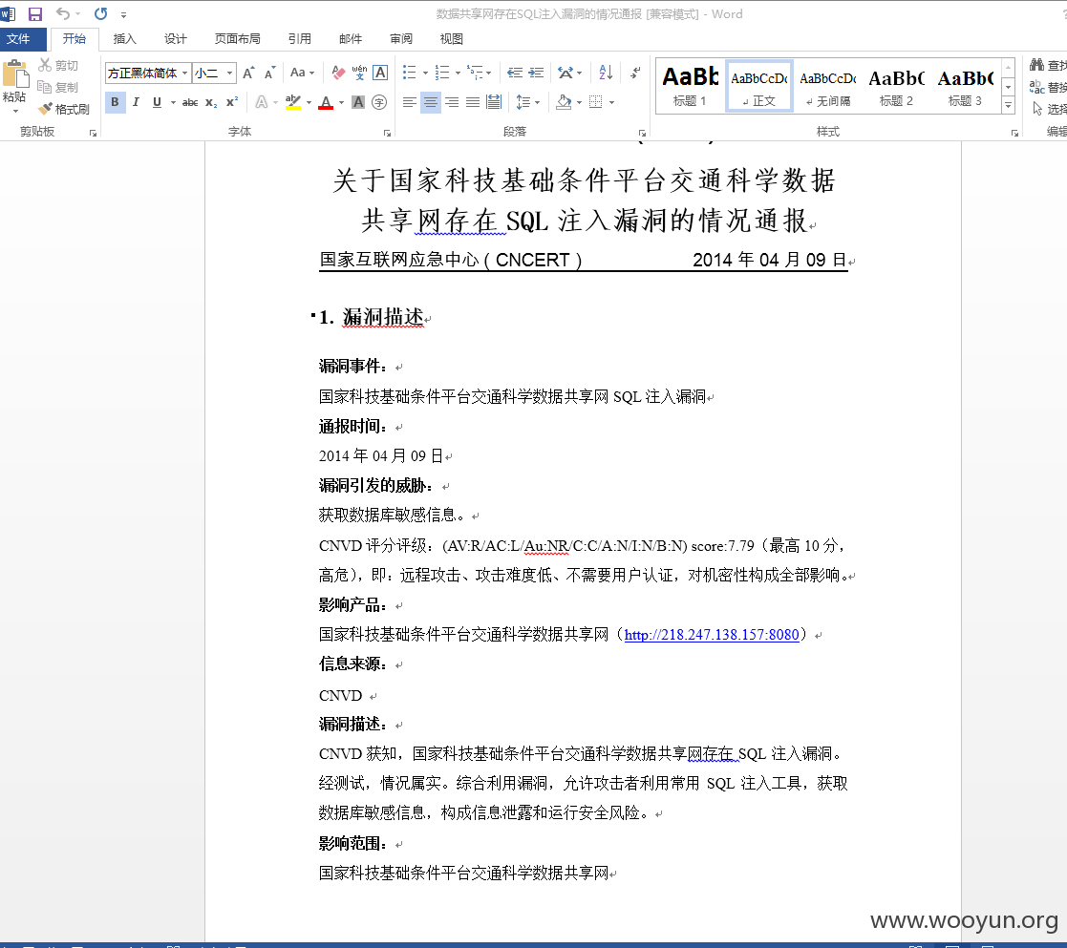Increase font size with grow font icon
The image size is (1067, 948).
click(249, 73)
